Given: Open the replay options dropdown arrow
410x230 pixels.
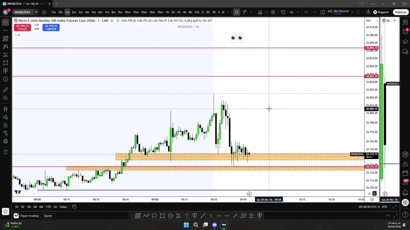Looking at the screenshot, I should 298,12.
